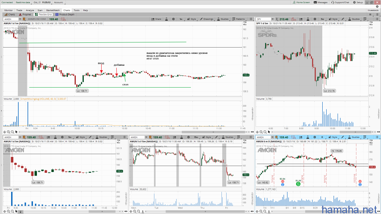Open Studies menu on AMGN 1m chart
The image size is (381, 214).
pos(223,19)
